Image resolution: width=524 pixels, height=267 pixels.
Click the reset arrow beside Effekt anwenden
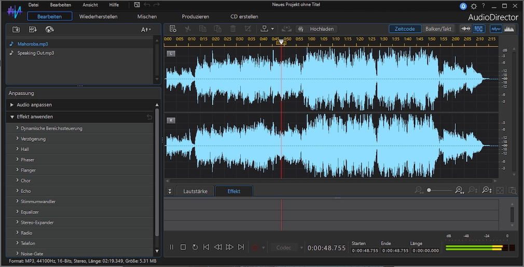click(149, 116)
